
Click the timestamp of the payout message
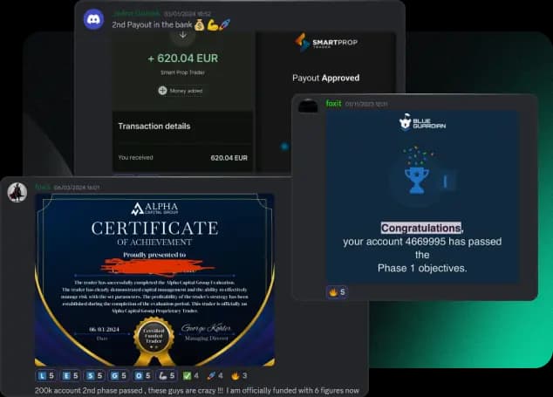pyautogui.click(x=188, y=14)
